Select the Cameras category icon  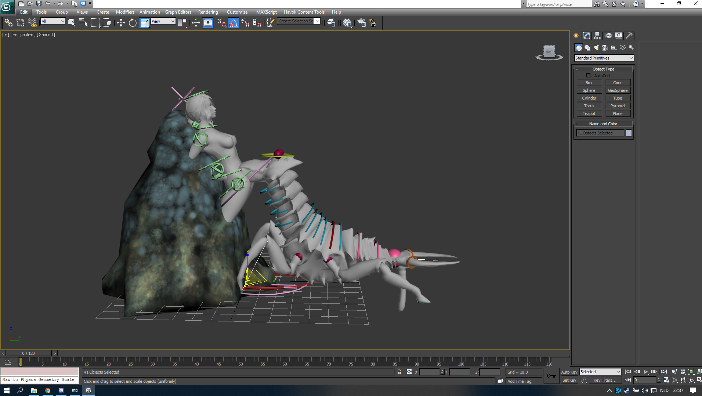[x=605, y=48]
